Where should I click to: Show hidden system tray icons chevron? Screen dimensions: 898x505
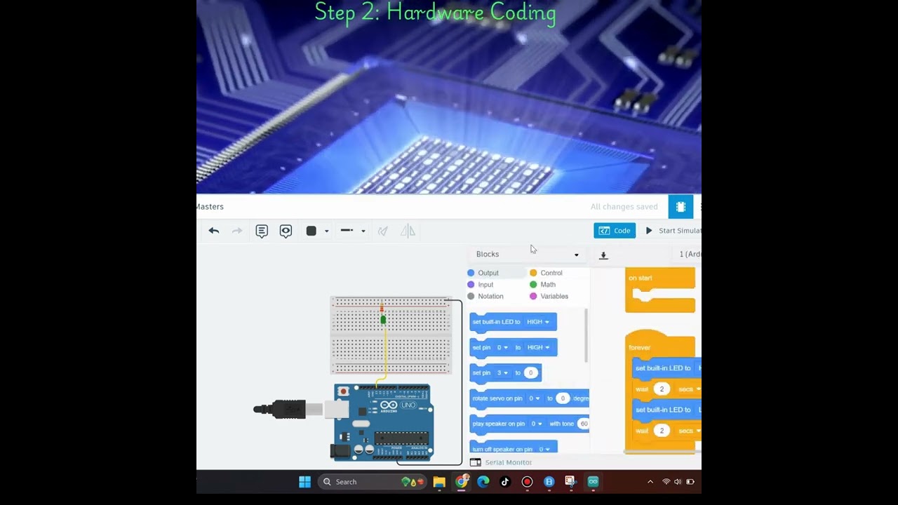coord(650,482)
